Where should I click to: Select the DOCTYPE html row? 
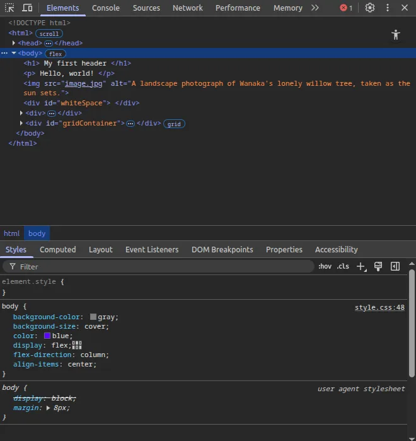[39, 23]
